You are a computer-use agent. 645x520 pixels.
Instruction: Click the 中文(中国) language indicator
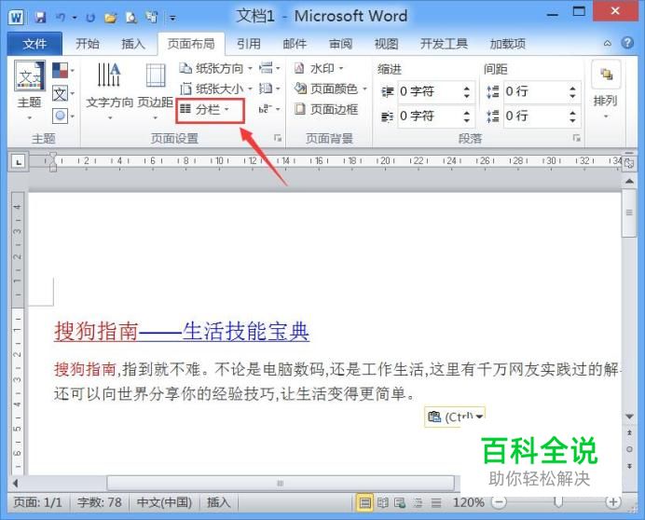pos(164,502)
